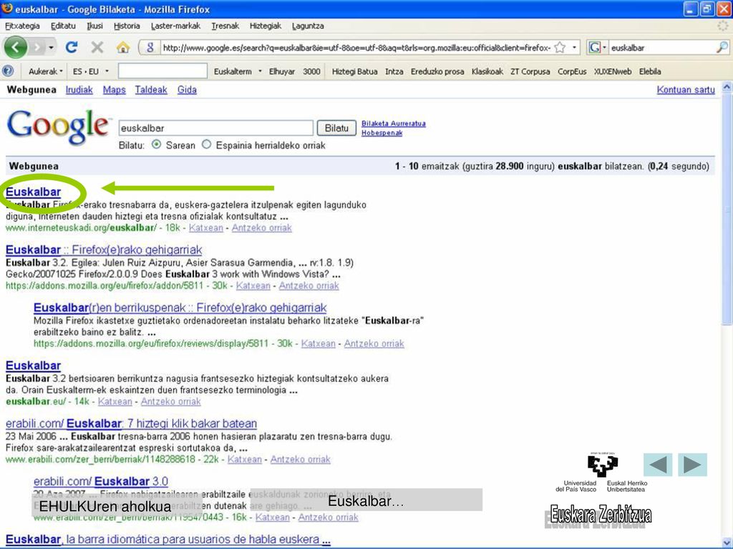Screen dimensions: 733x549
Task: Click Antzeko orriak under interneteuskadi.org result
Action: pyautogui.click(x=261, y=228)
